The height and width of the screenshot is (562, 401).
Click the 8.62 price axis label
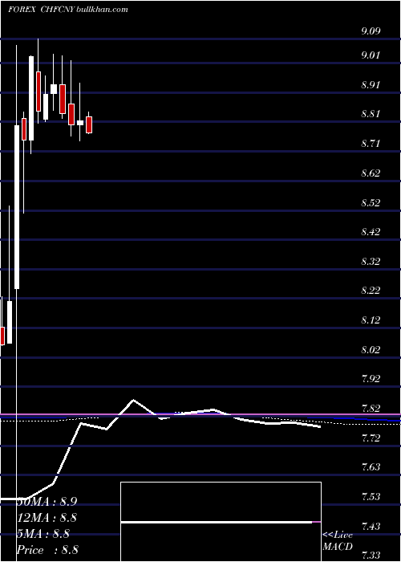tap(371, 173)
